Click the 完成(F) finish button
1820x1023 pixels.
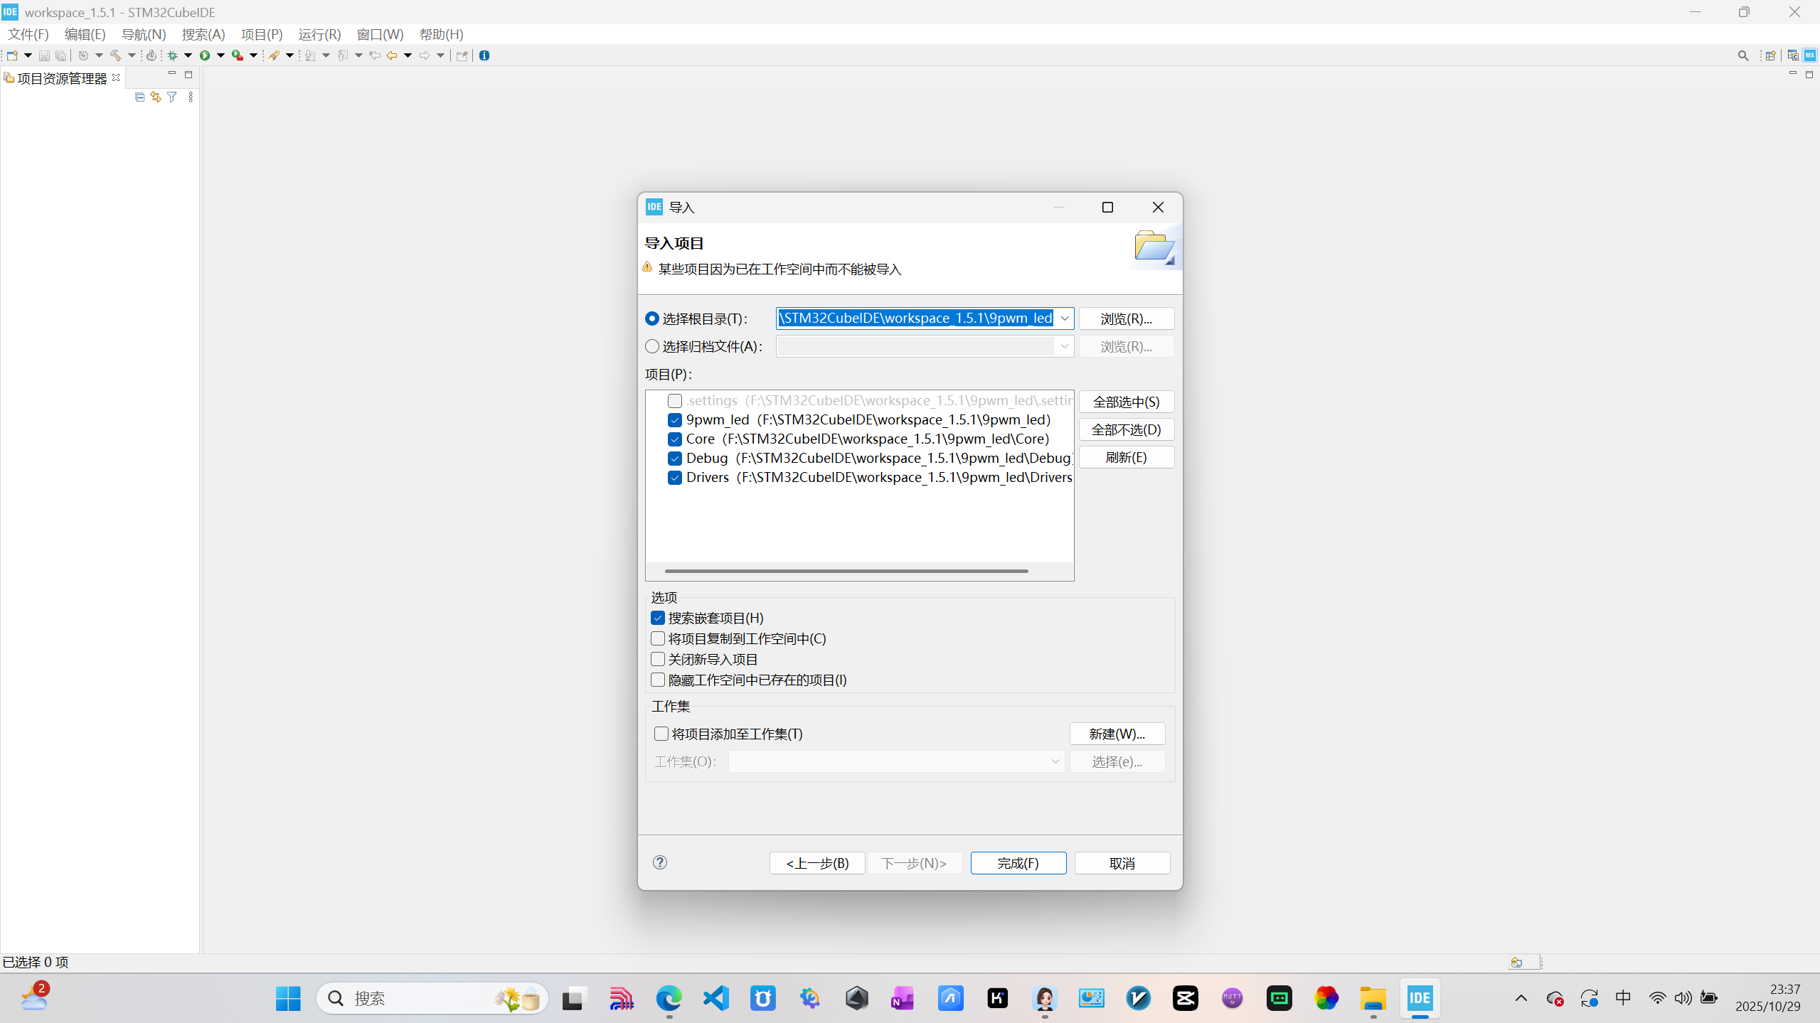click(1018, 863)
